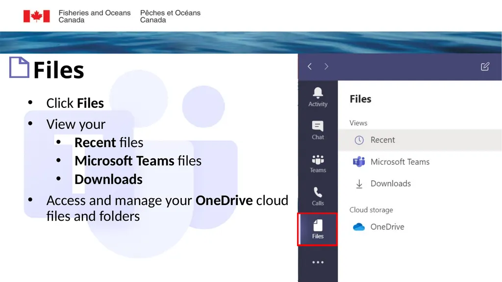Open Teams section in the sidebar
This screenshot has height=282, width=502.
(x=318, y=163)
